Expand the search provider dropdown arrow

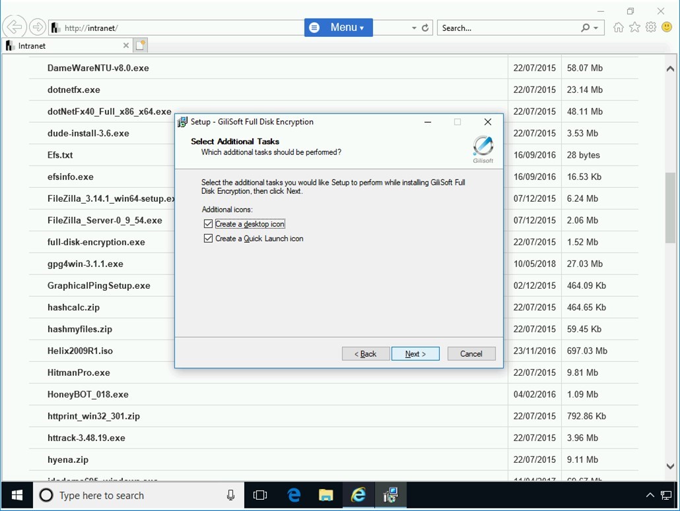point(596,28)
